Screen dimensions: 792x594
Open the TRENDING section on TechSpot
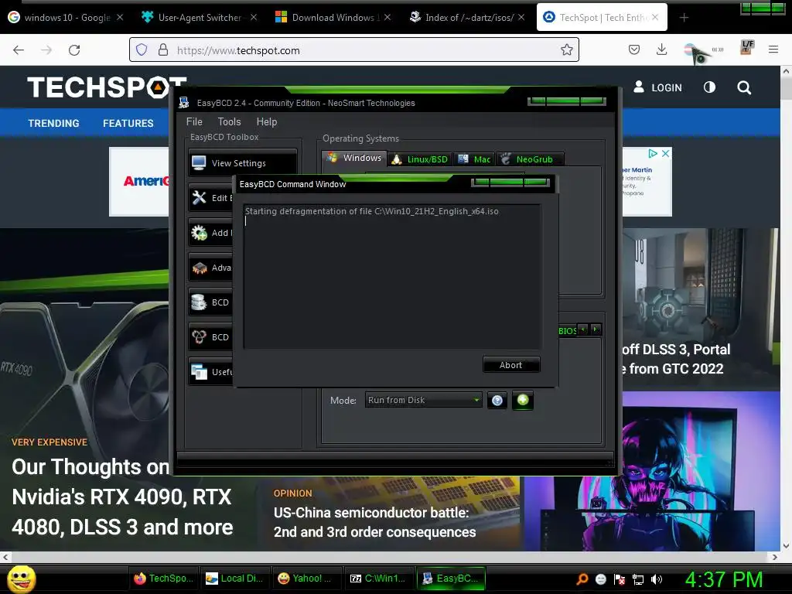(x=53, y=123)
